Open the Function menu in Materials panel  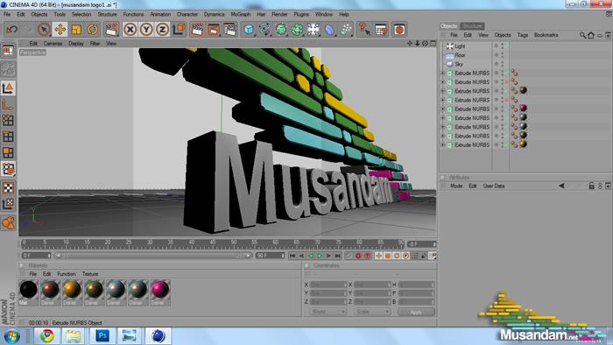click(x=66, y=274)
